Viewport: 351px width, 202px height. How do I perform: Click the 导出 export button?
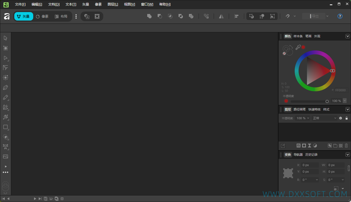(314, 16)
